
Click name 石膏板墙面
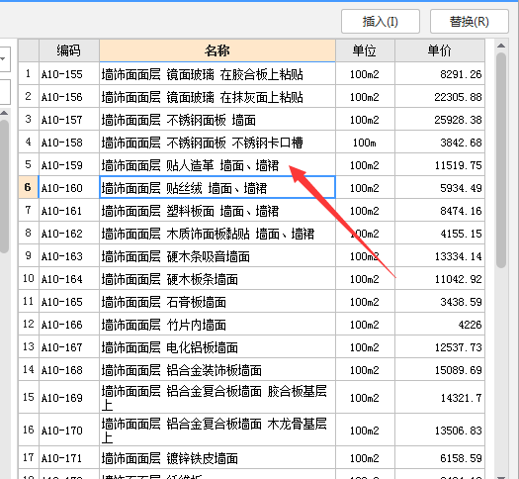pos(217,302)
